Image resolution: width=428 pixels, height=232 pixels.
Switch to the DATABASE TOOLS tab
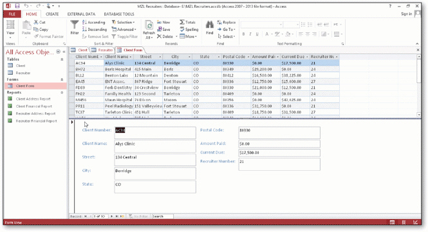click(x=119, y=14)
